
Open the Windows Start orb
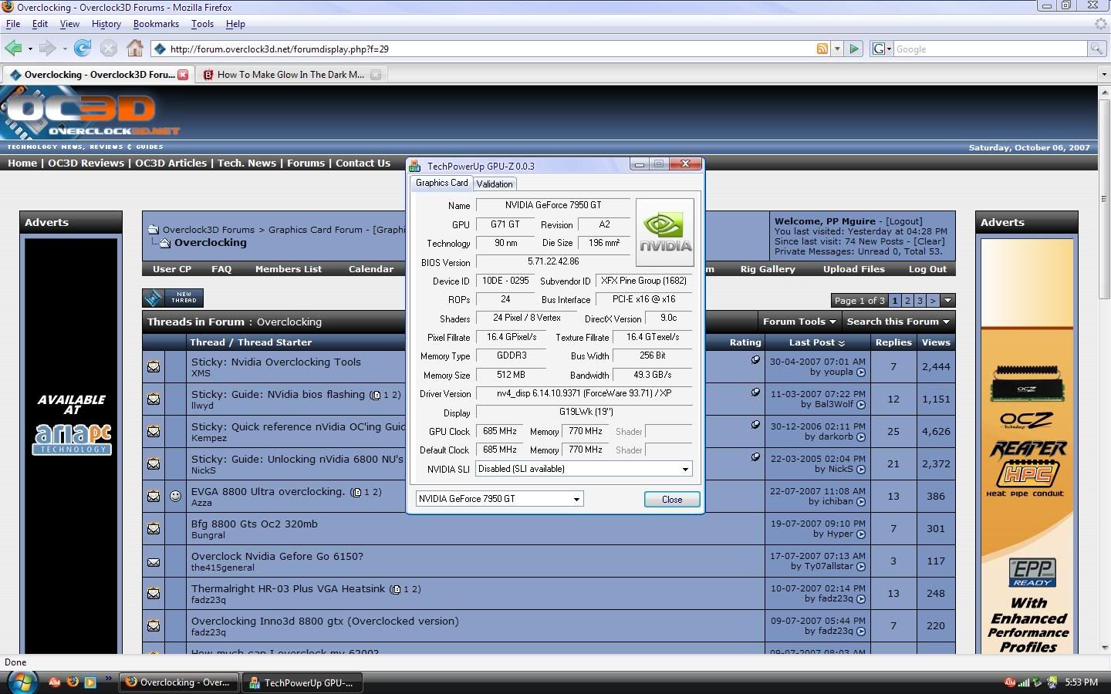tap(21, 682)
